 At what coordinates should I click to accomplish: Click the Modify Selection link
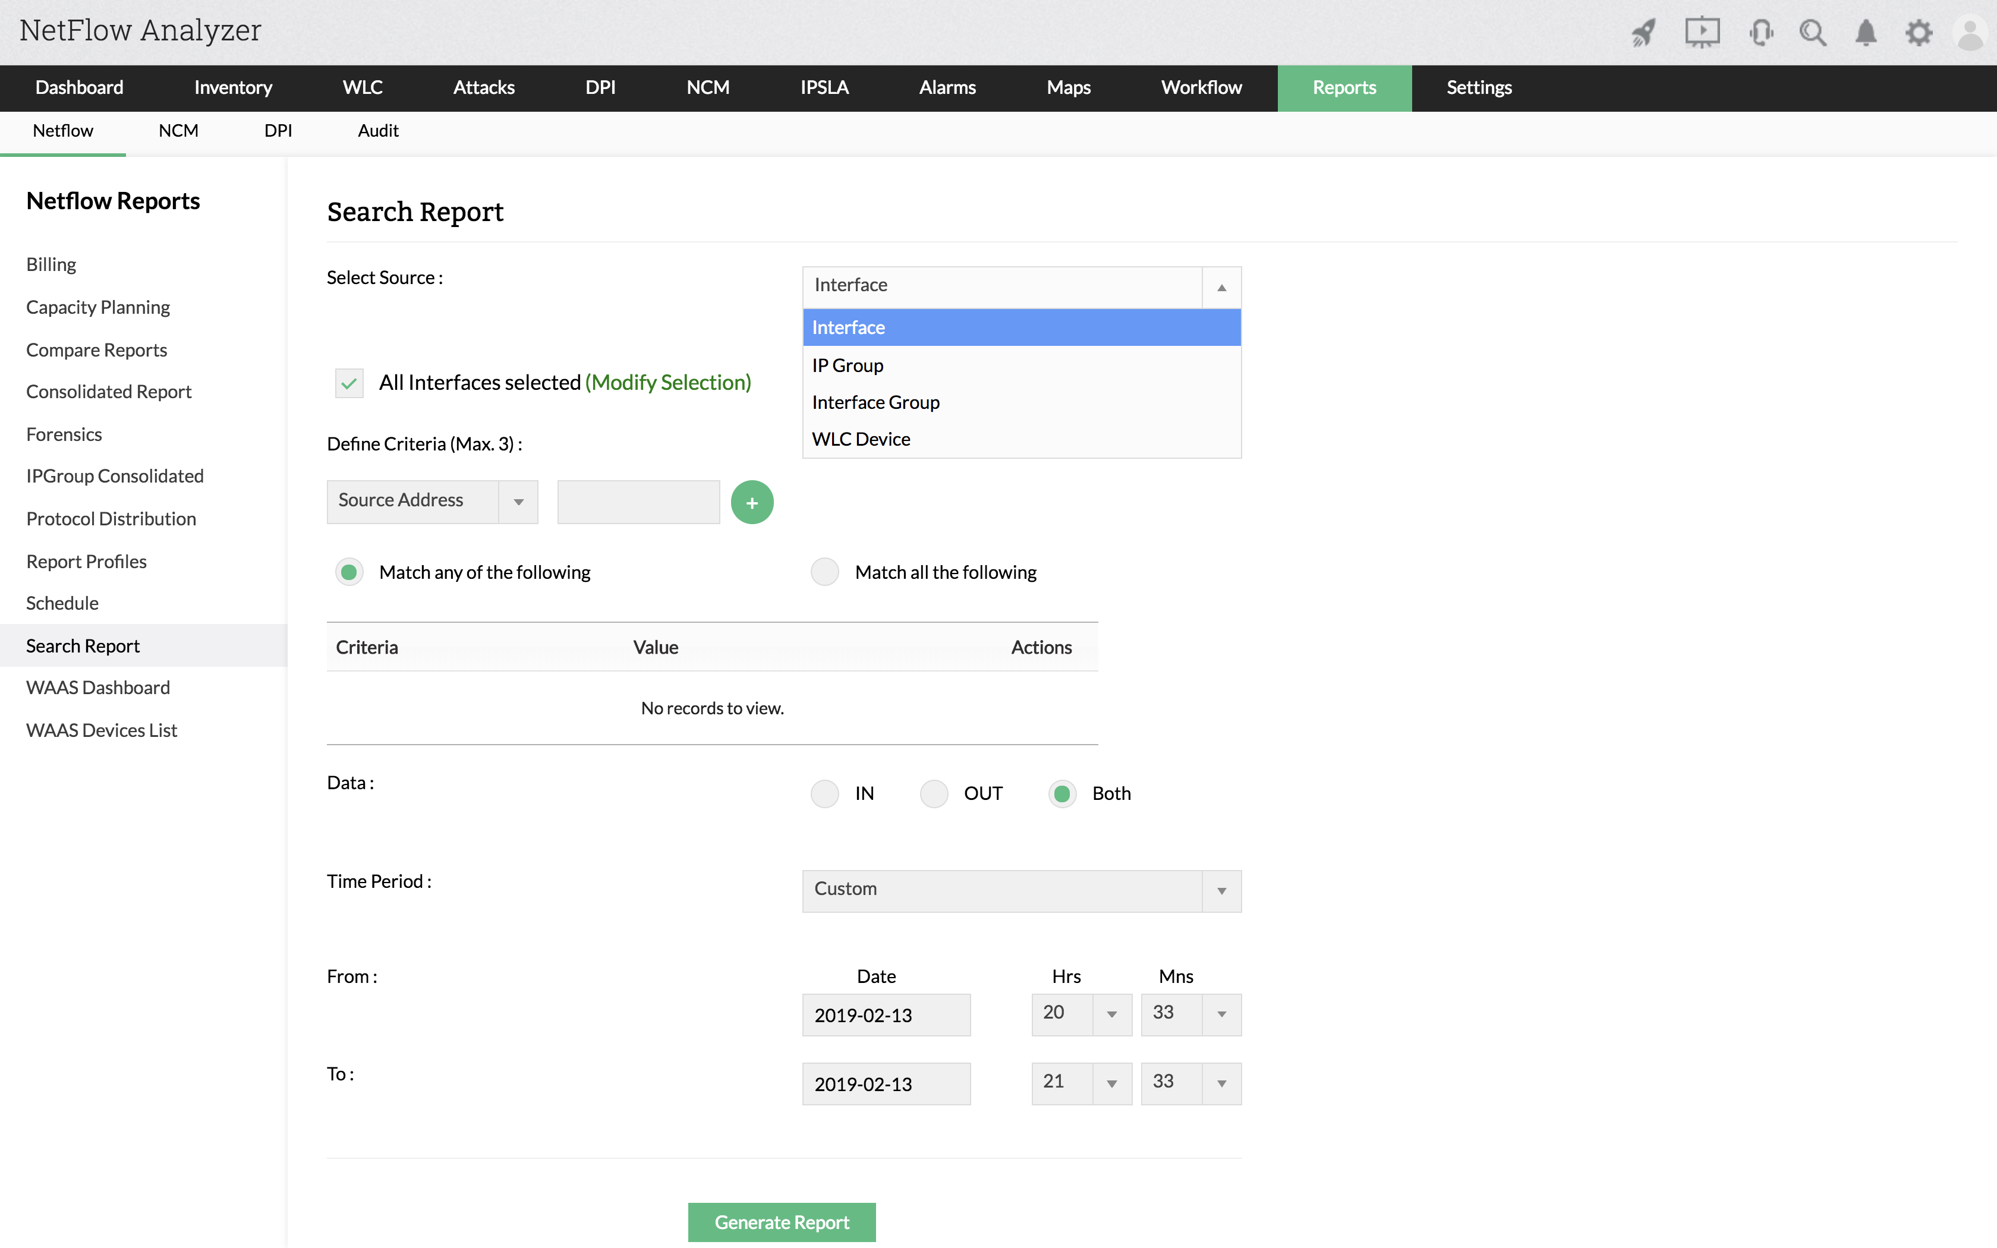click(x=667, y=382)
